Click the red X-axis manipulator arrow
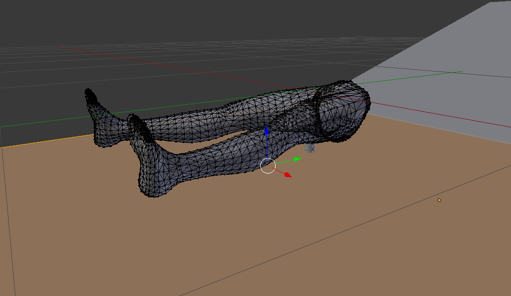 (x=288, y=175)
